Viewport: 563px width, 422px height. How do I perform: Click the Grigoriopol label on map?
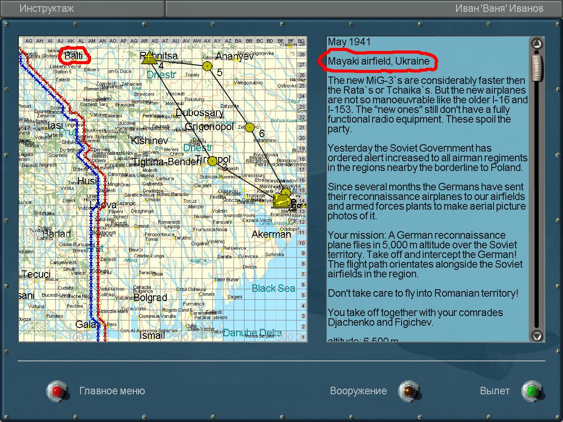tap(209, 127)
